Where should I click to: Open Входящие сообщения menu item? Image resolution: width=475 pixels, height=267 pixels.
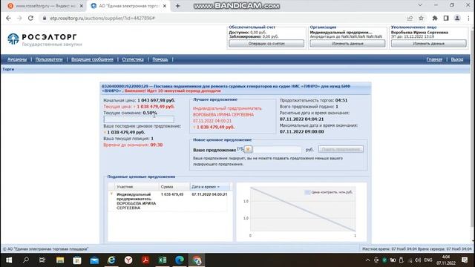click(x=92, y=59)
